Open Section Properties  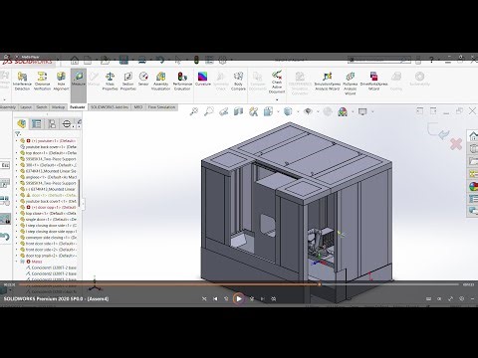tap(128, 82)
